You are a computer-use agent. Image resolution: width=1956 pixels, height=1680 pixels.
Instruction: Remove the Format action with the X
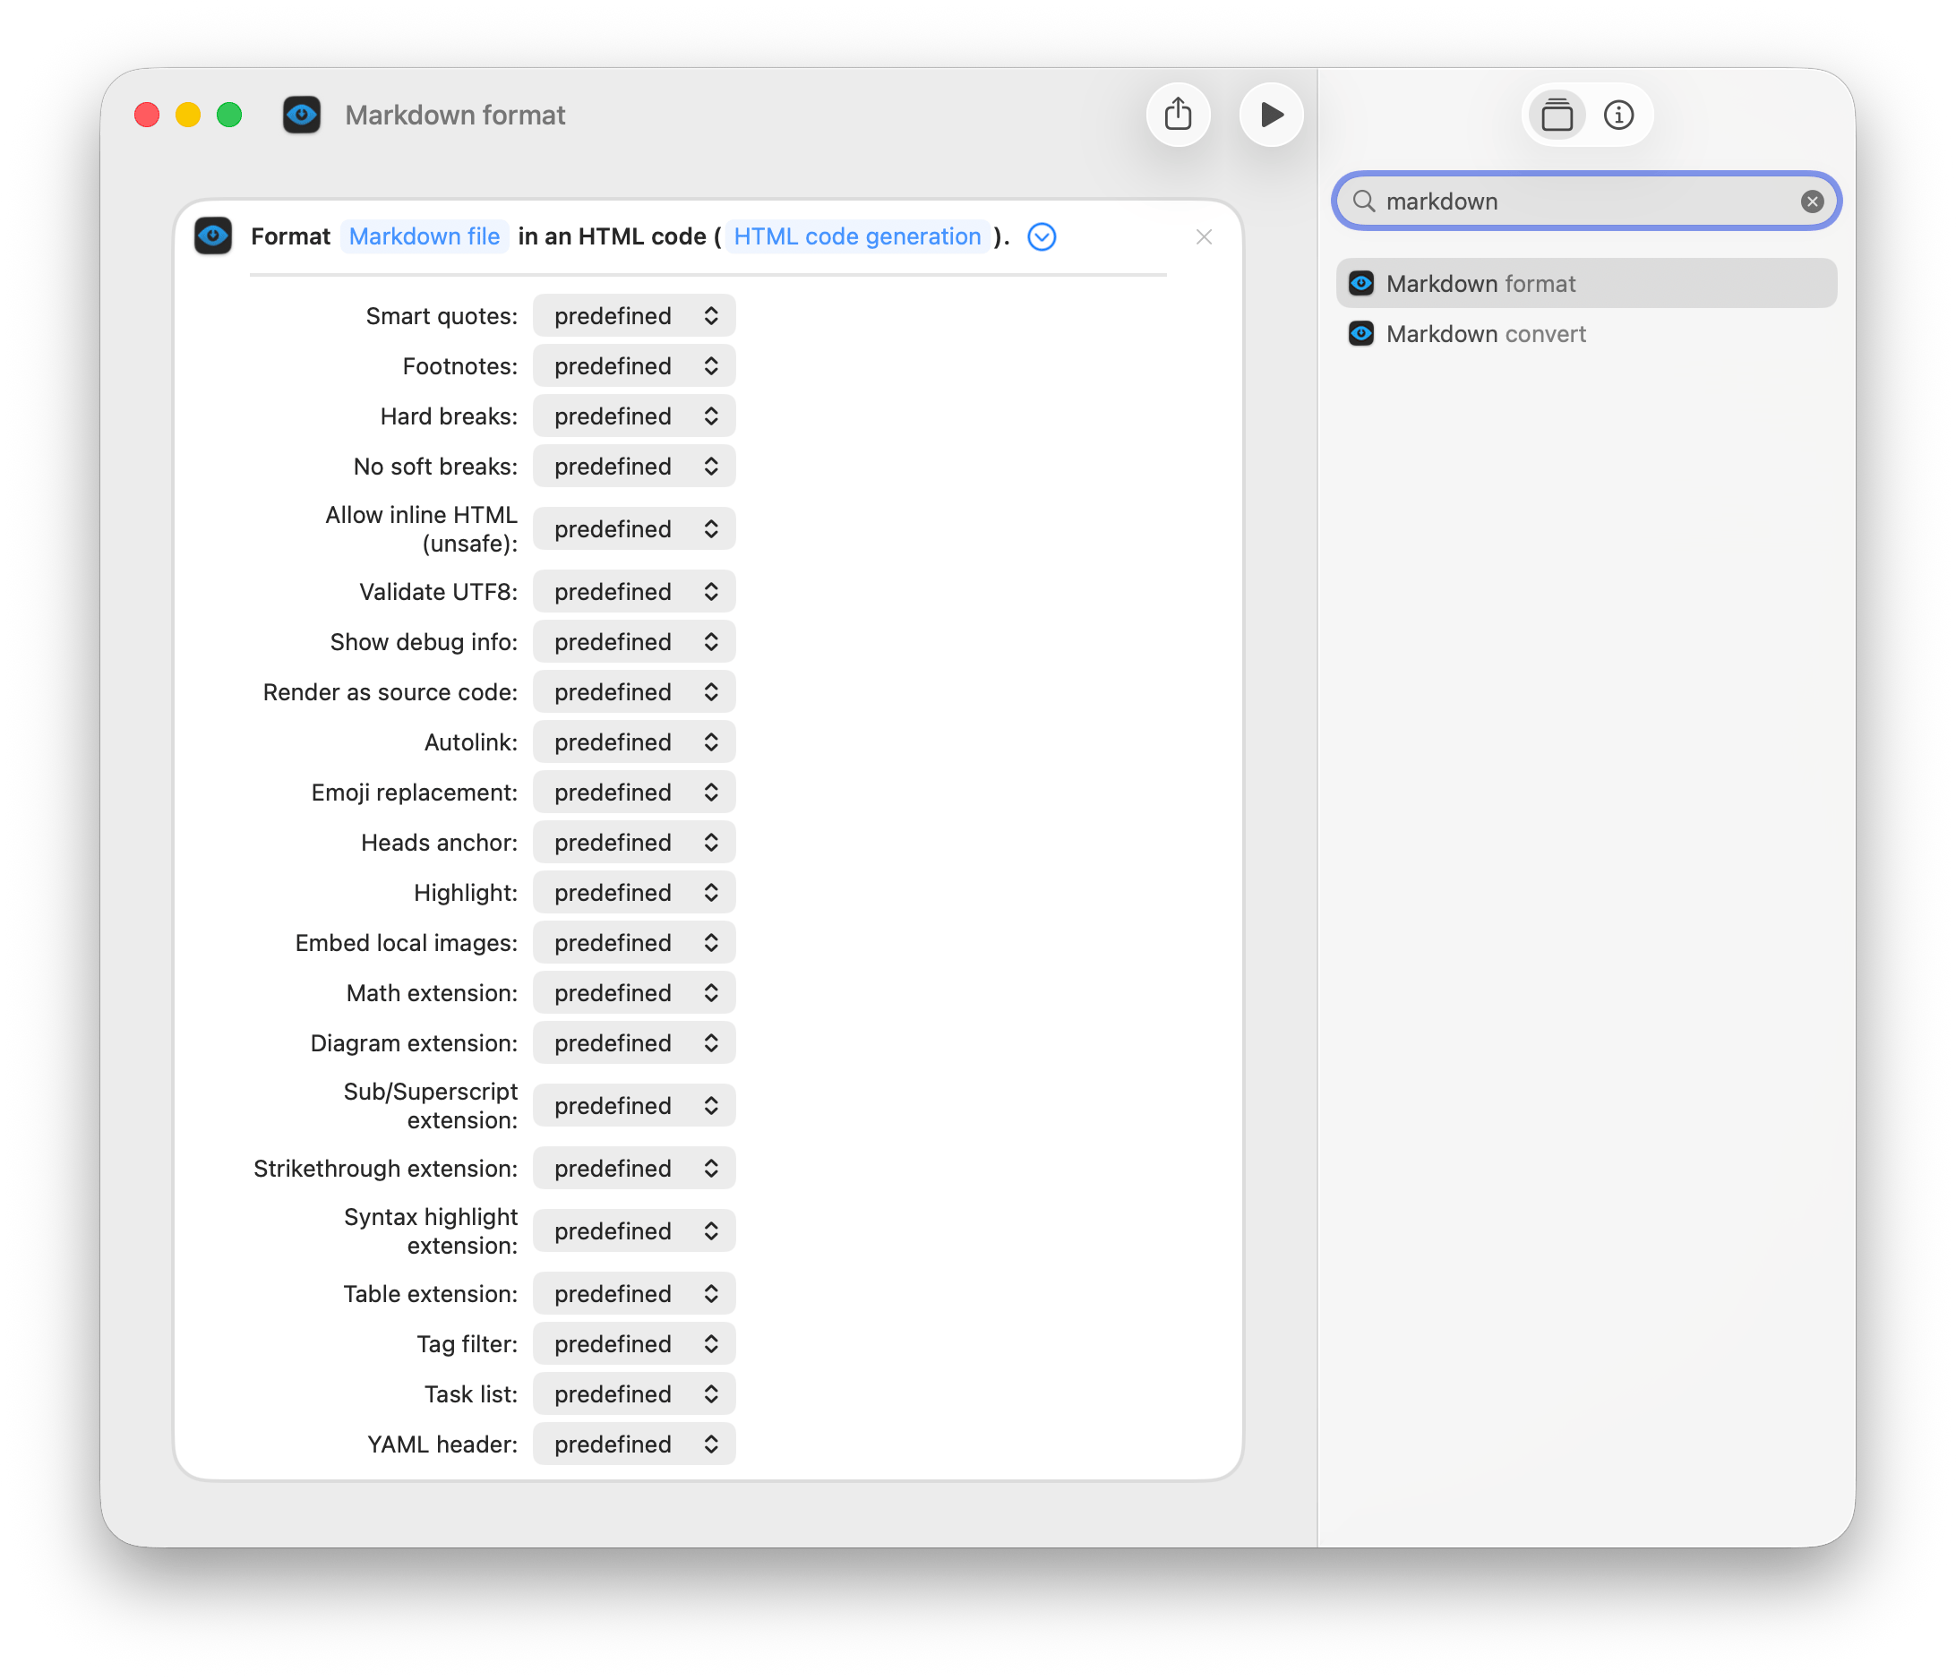(1204, 237)
